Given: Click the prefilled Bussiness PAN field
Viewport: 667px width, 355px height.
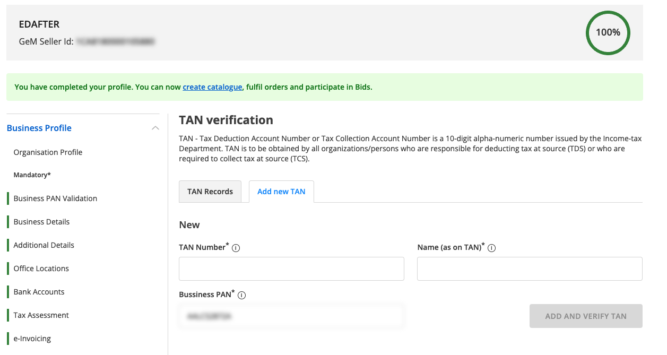Looking at the screenshot, I should click(291, 316).
